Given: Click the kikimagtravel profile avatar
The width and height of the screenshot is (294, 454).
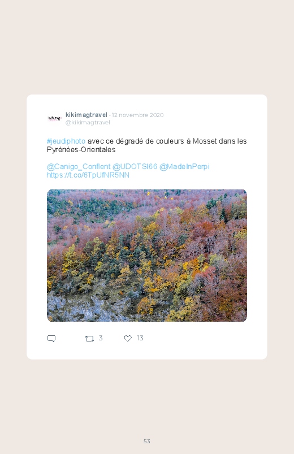Looking at the screenshot, I should (x=55, y=118).
